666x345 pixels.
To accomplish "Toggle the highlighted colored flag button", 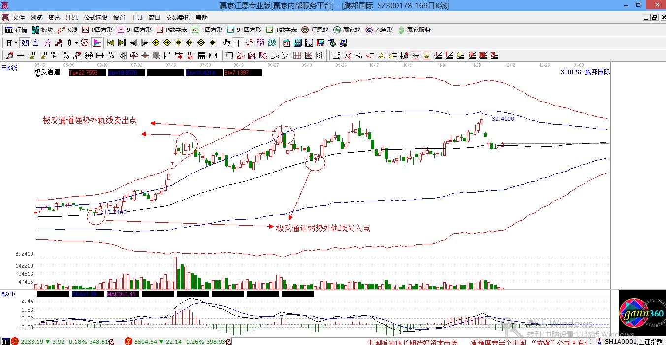I will [97, 43].
